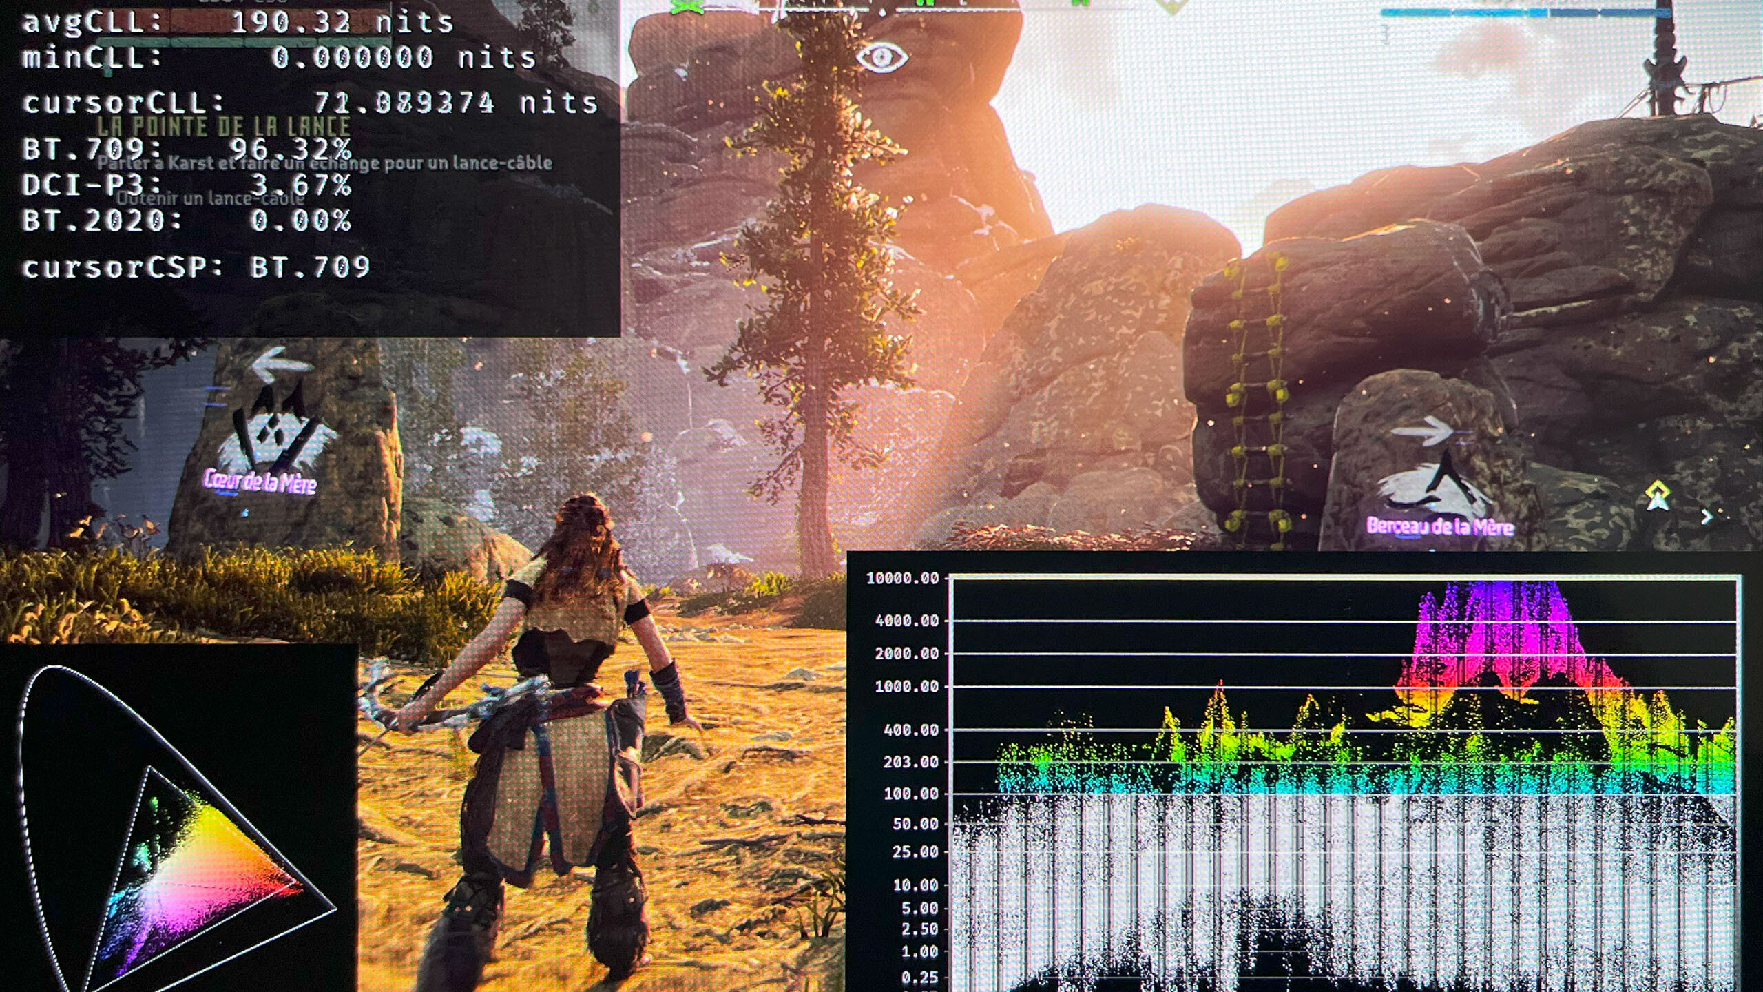Click the objective Obtenir un lance-câble

tap(211, 198)
